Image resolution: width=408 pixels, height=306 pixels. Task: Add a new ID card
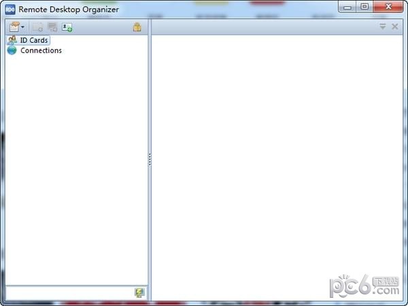(67, 27)
